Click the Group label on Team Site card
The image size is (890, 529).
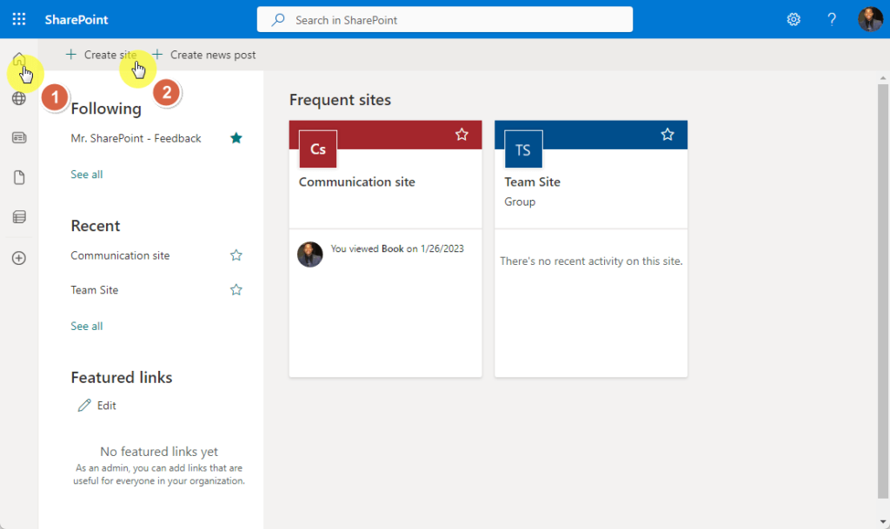pyautogui.click(x=520, y=202)
